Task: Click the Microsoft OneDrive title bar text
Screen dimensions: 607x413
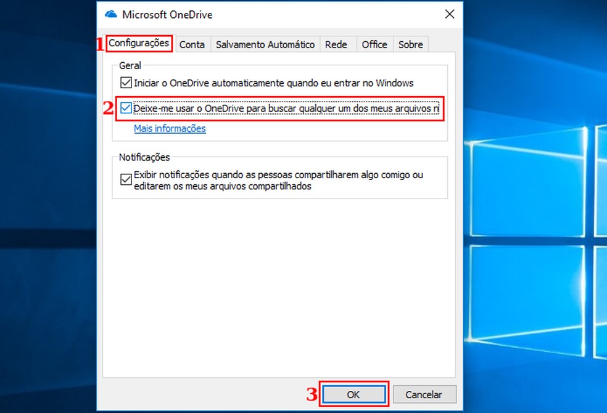Action: click(168, 14)
